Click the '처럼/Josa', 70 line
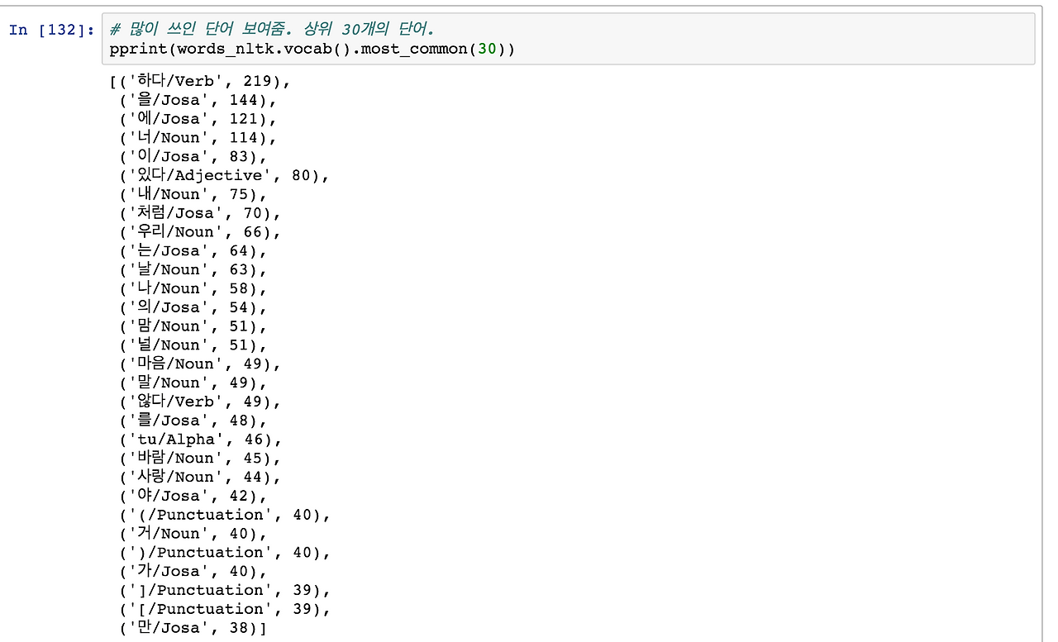This screenshot has height=642, width=1058. pyautogui.click(x=201, y=214)
